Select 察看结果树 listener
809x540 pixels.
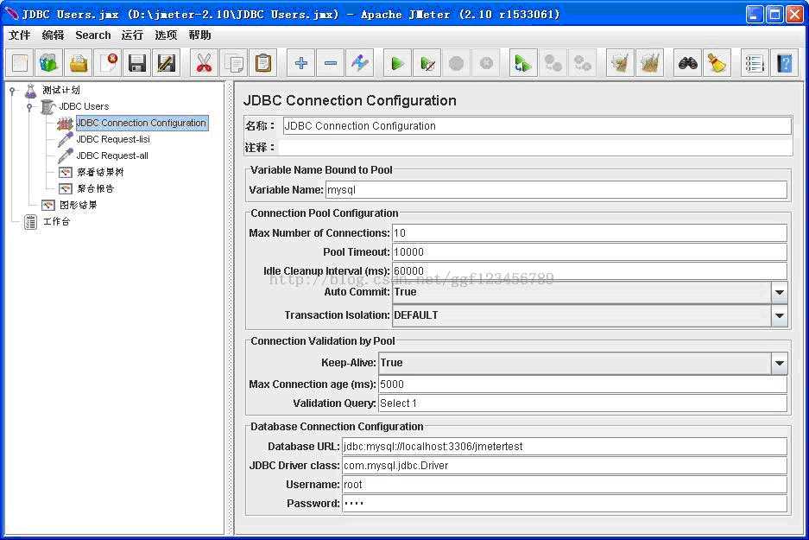pos(100,173)
